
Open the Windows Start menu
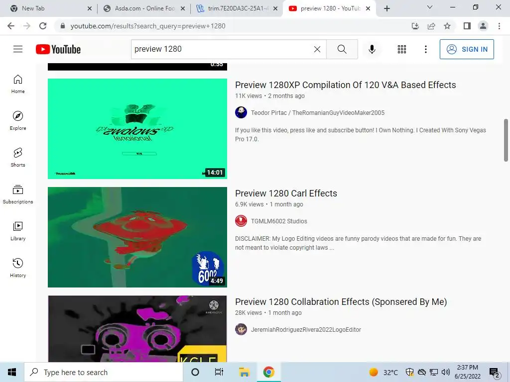[12, 372]
